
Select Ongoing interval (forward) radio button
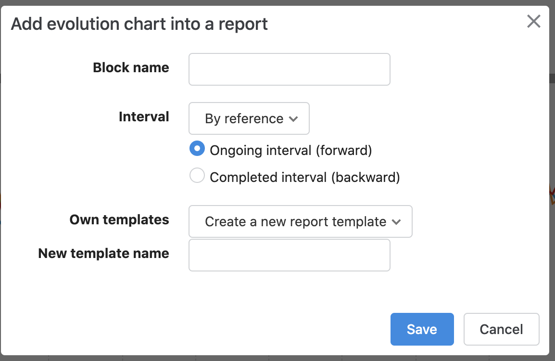pyautogui.click(x=197, y=148)
